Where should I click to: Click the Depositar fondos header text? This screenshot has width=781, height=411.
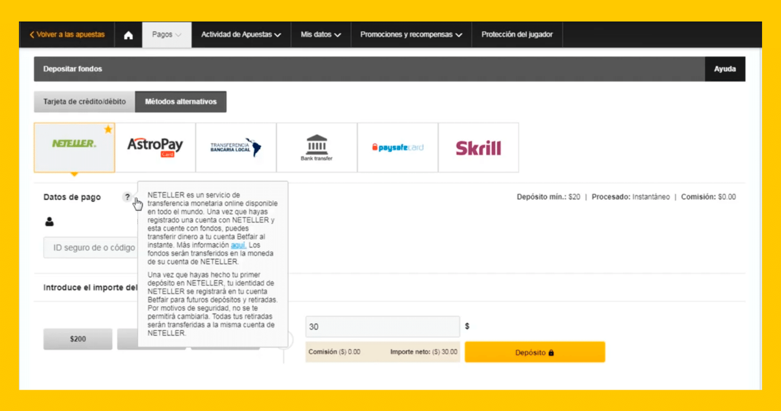(x=73, y=69)
